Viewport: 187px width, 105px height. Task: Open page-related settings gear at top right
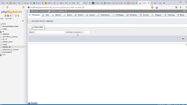tap(184, 11)
